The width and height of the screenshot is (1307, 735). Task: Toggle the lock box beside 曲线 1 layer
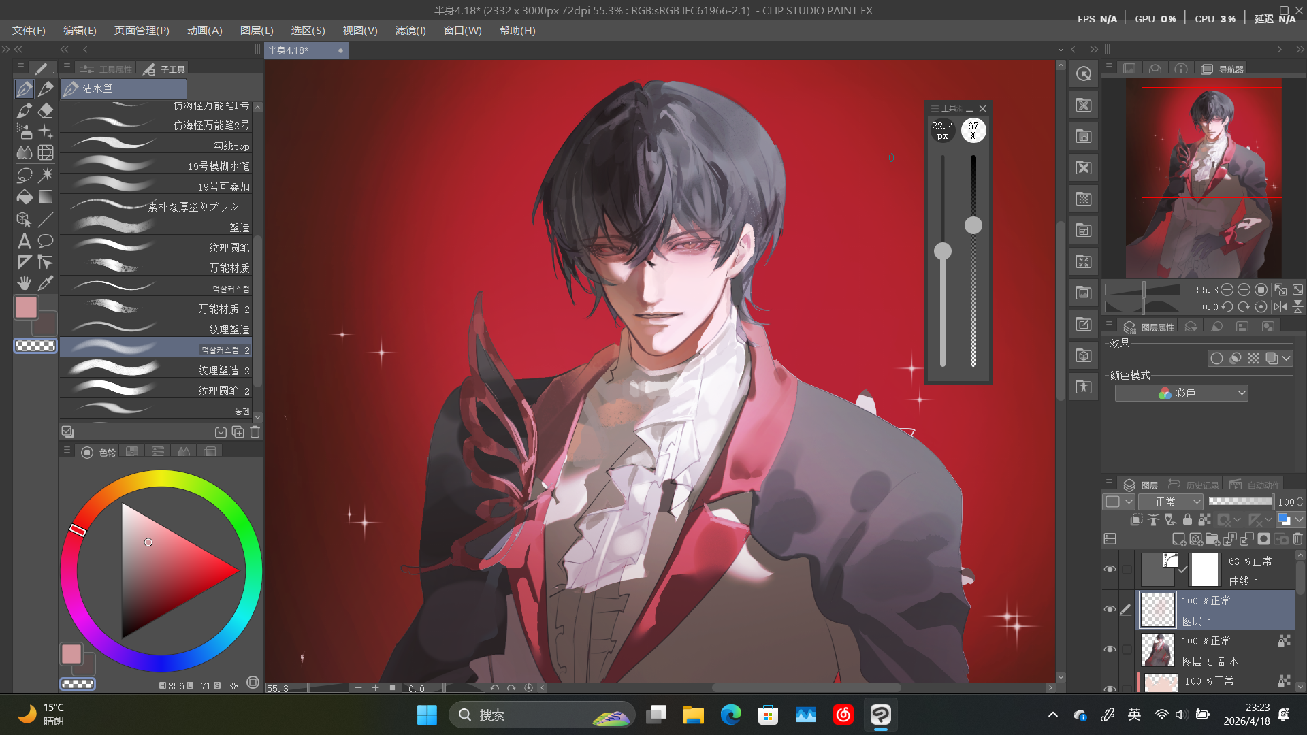point(1127,569)
